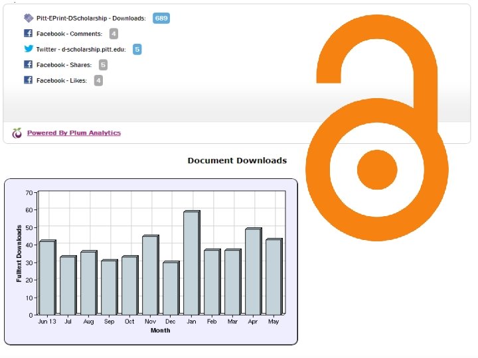Click the Oct bar in chart
Viewport: 478px width, 358px height.
(130, 285)
